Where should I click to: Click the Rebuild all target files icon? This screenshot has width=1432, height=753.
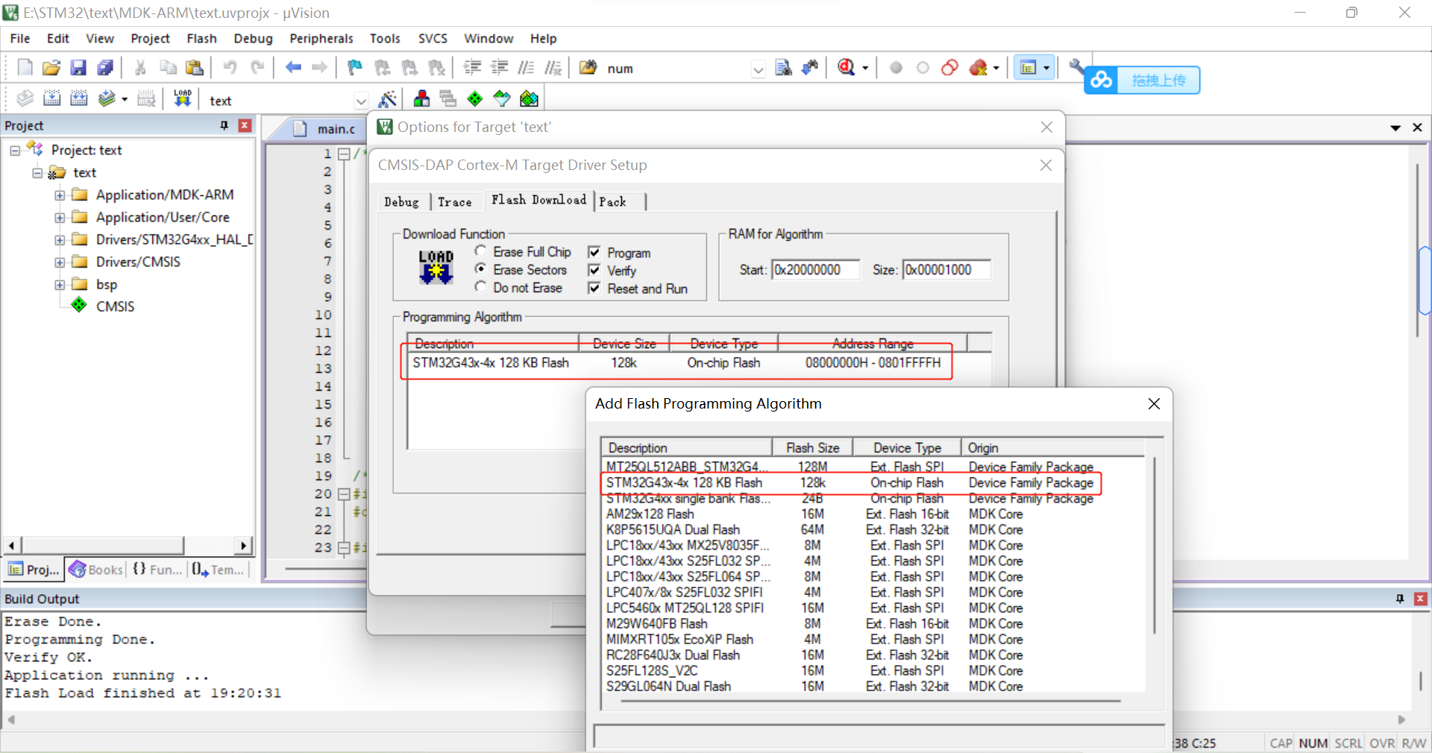78,98
